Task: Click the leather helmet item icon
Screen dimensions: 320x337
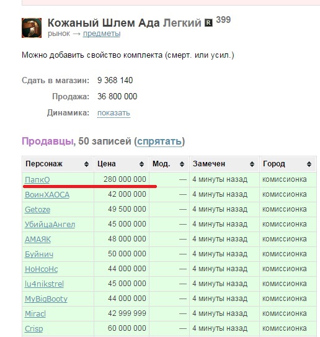Action: pos(32,28)
